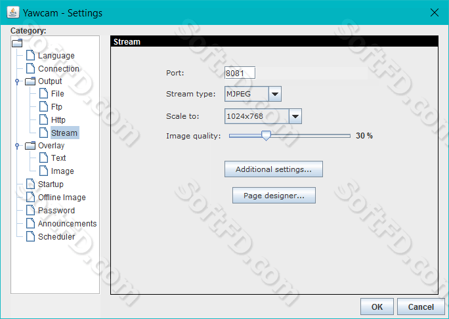
Task: Open Http output settings
Action: point(58,120)
